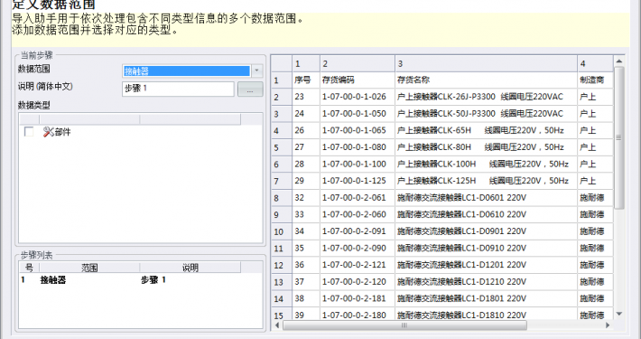Viewport: 641px width, 339px height.
Task: Click the 部件 wrench icon
Action: 48,132
